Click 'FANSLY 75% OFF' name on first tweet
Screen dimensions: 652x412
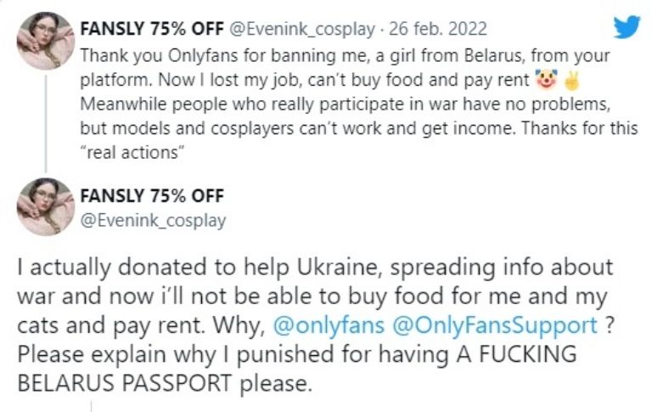click(x=152, y=29)
